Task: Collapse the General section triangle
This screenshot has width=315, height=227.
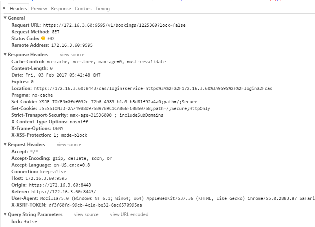Action: [x=5, y=18]
